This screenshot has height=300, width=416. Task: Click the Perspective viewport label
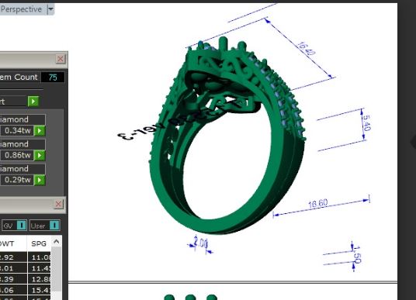pos(21,9)
